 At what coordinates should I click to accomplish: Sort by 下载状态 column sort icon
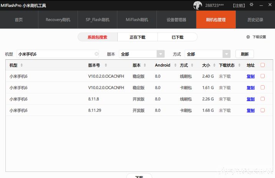[x=238, y=65]
